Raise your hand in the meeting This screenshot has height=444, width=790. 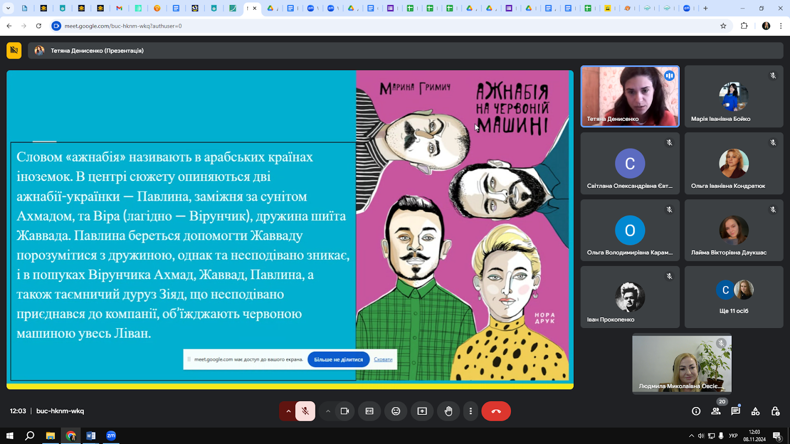tap(448, 411)
